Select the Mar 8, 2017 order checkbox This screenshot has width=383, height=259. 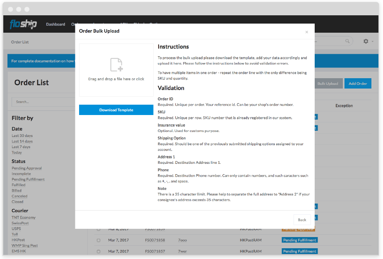point(99,229)
